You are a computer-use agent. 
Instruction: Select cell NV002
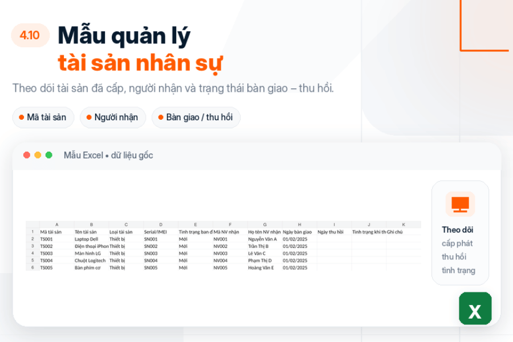click(230, 246)
